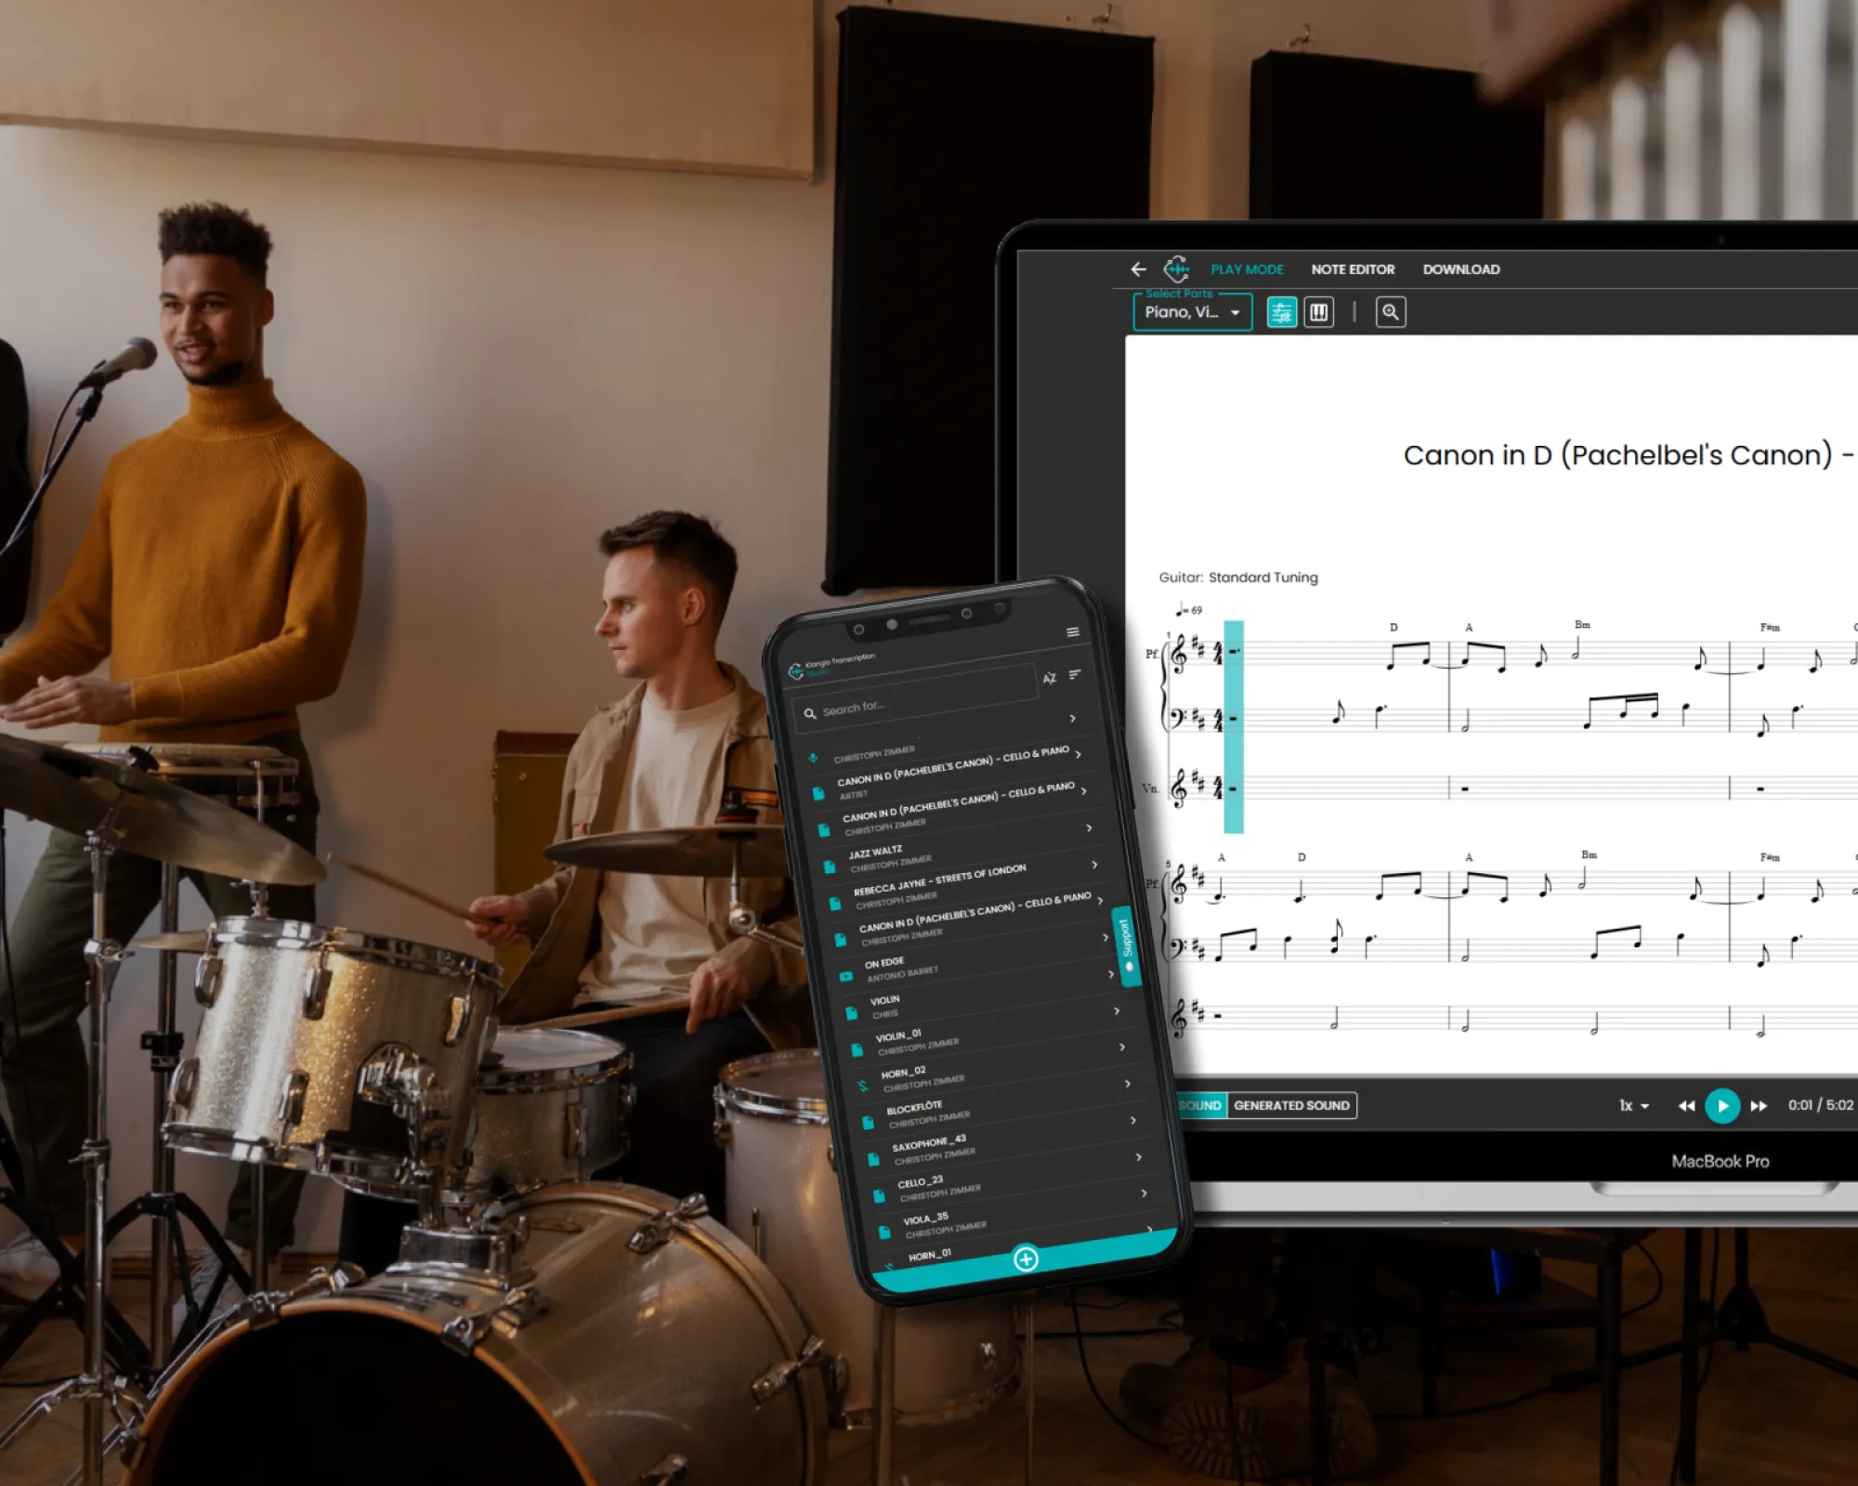Screen dimensions: 1858x1486
Task: Tap the filter lines icon on phone
Action: [1075, 675]
